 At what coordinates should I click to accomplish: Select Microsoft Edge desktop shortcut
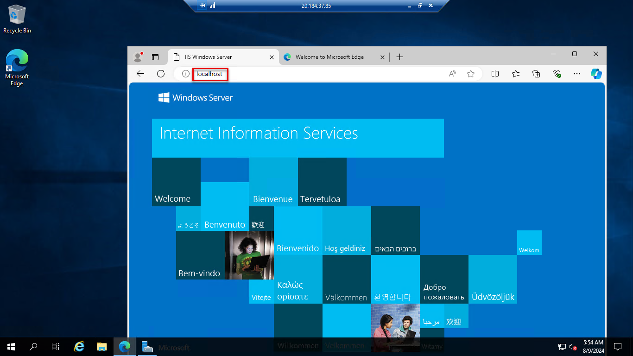click(x=17, y=68)
